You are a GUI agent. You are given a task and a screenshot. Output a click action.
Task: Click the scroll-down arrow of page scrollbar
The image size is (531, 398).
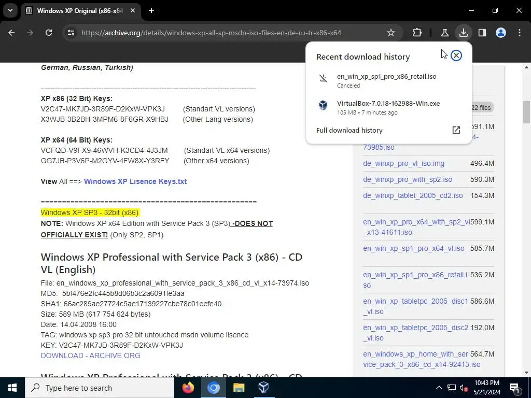pyautogui.click(x=526, y=373)
